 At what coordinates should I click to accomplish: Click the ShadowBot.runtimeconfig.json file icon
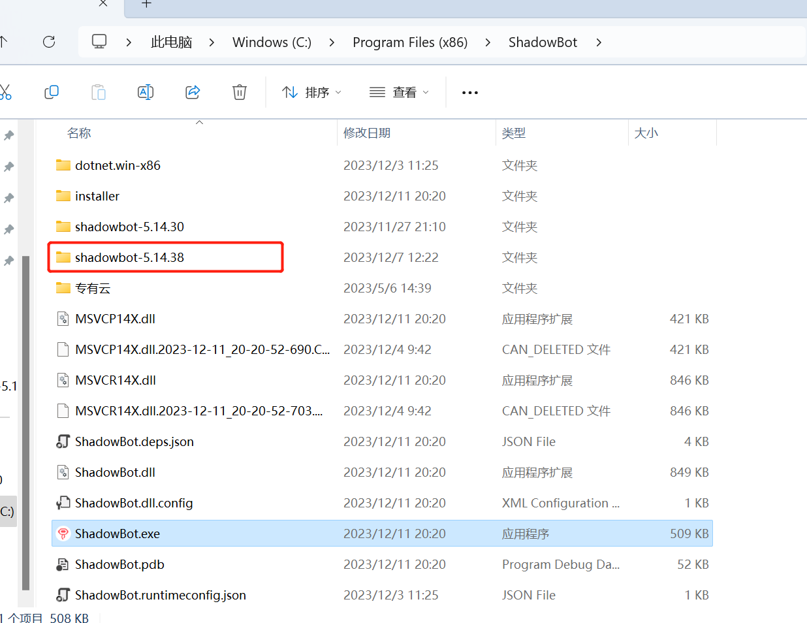tap(63, 595)
